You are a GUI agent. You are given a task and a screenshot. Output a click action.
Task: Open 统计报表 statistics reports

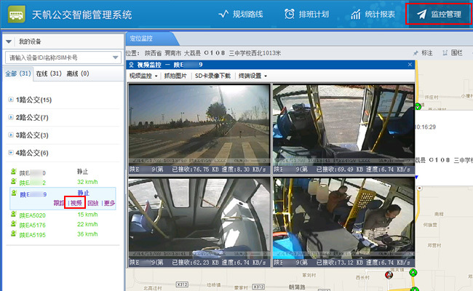(x=373, y=15)
